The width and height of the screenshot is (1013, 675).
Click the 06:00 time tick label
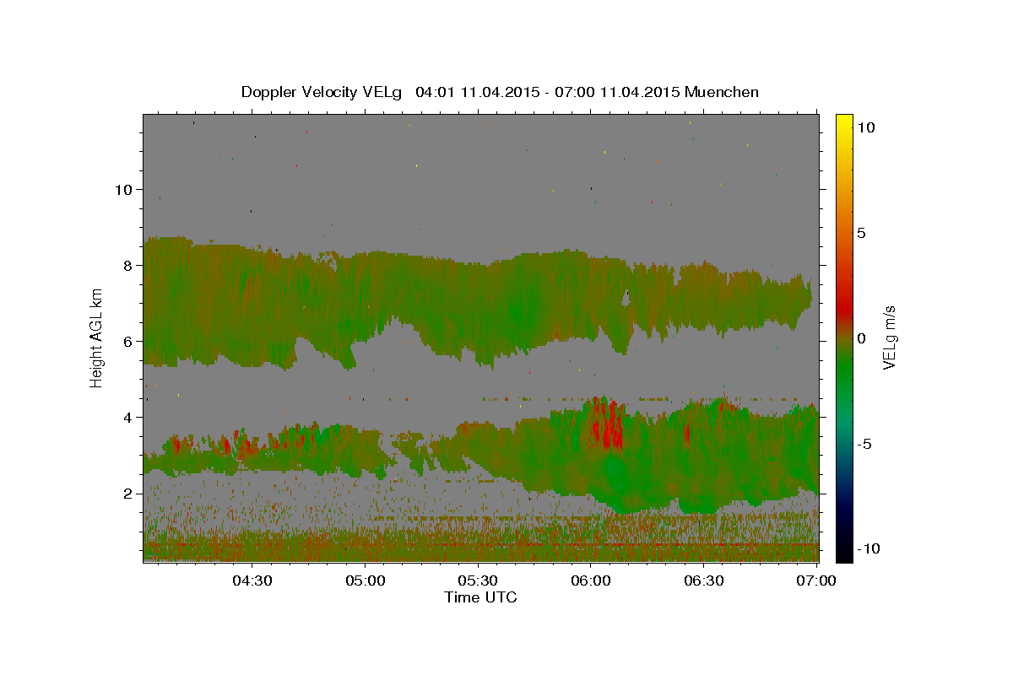pyautogui.click(x=591, y=580)
